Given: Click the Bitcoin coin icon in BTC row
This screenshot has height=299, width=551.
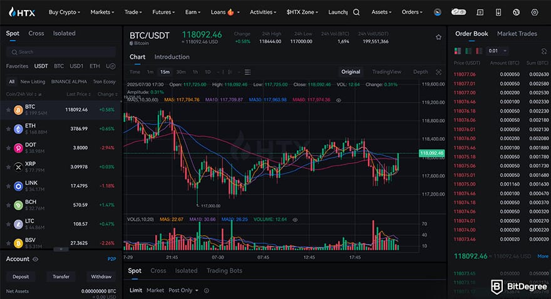Looking at the screenshot, I should [x=18, y=110].
